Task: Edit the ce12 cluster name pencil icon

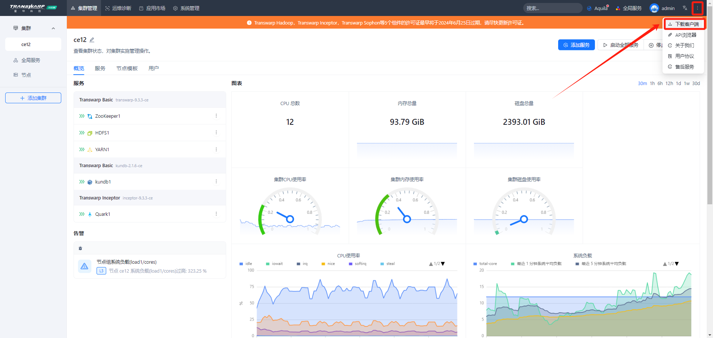Action: coord(92,40)
